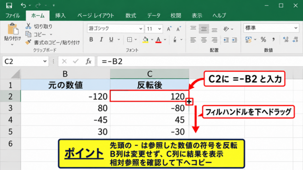Expand the 貼り付け options arrow
Viewport: 303px width, 170px height.
12,44
